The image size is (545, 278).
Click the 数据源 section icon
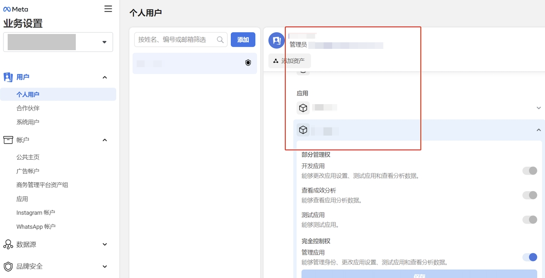tap(8, 244)
